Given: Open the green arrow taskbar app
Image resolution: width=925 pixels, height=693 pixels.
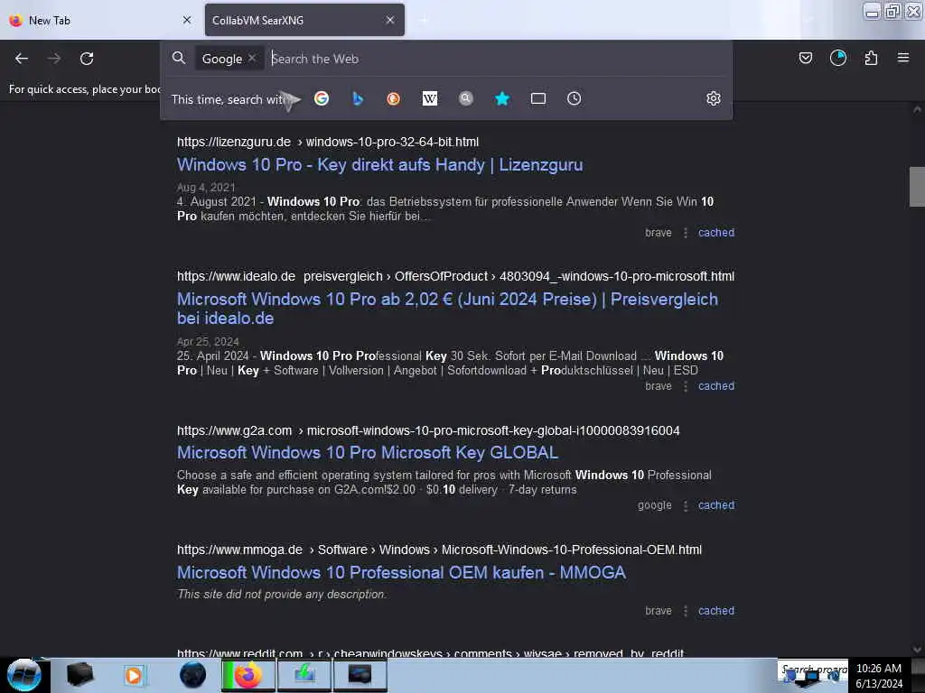Looking at the screenshot, I should 304,675.
